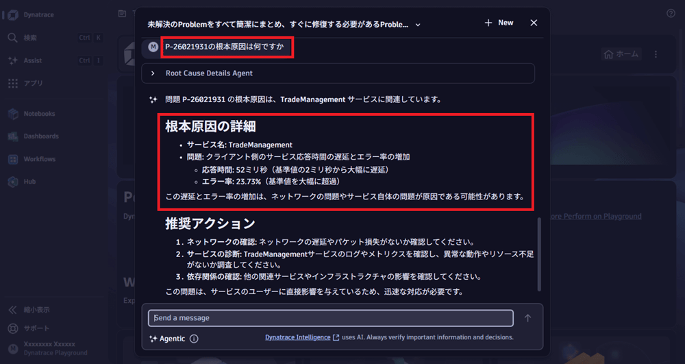
Task: Open アプリ apps grid
Action: click(x=32, y=83)
